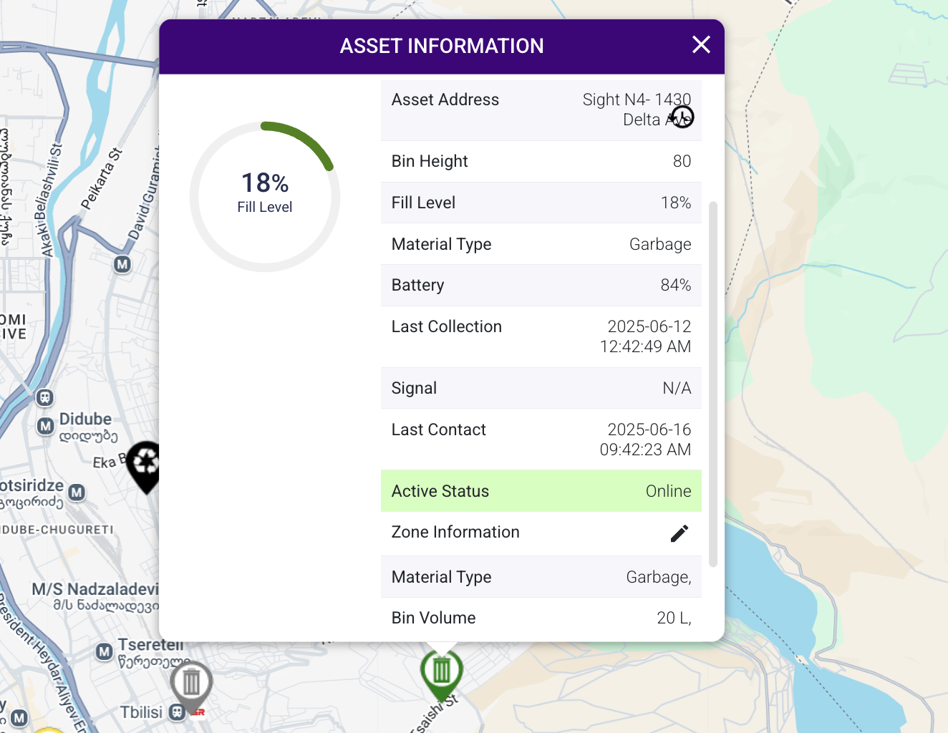Close the Asset Information dialog
Screen dimensions: 948x733
coord(700,44)
